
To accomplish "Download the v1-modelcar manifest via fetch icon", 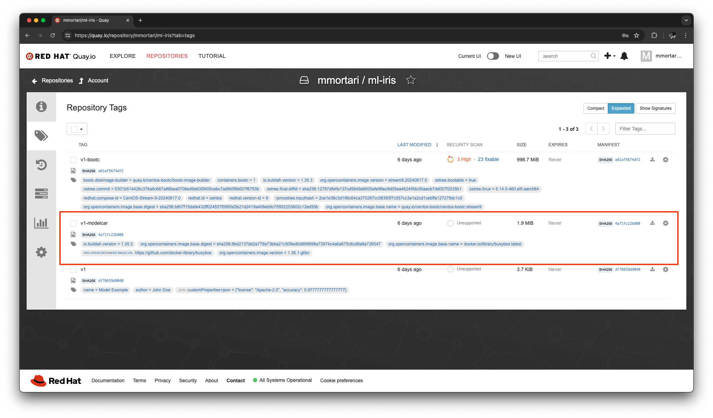I will (653, 223).
